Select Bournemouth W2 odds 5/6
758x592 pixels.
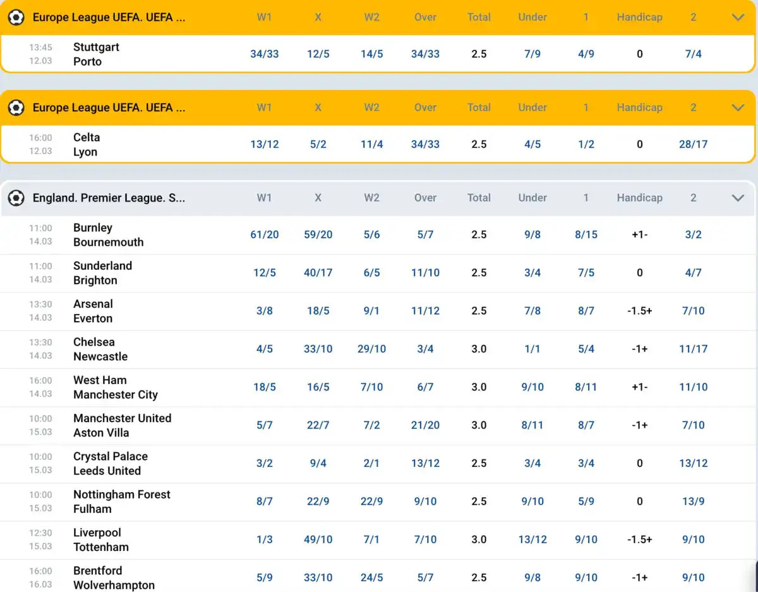point(371,234)
